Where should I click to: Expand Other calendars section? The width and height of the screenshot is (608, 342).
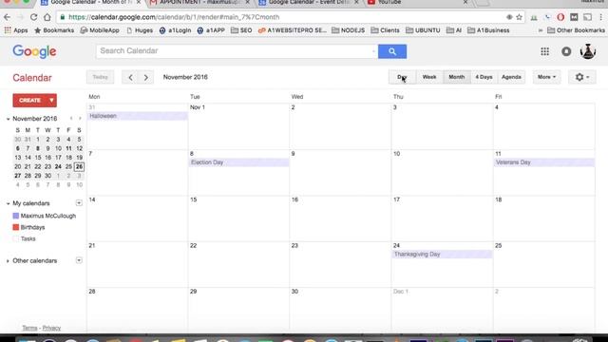8,260
